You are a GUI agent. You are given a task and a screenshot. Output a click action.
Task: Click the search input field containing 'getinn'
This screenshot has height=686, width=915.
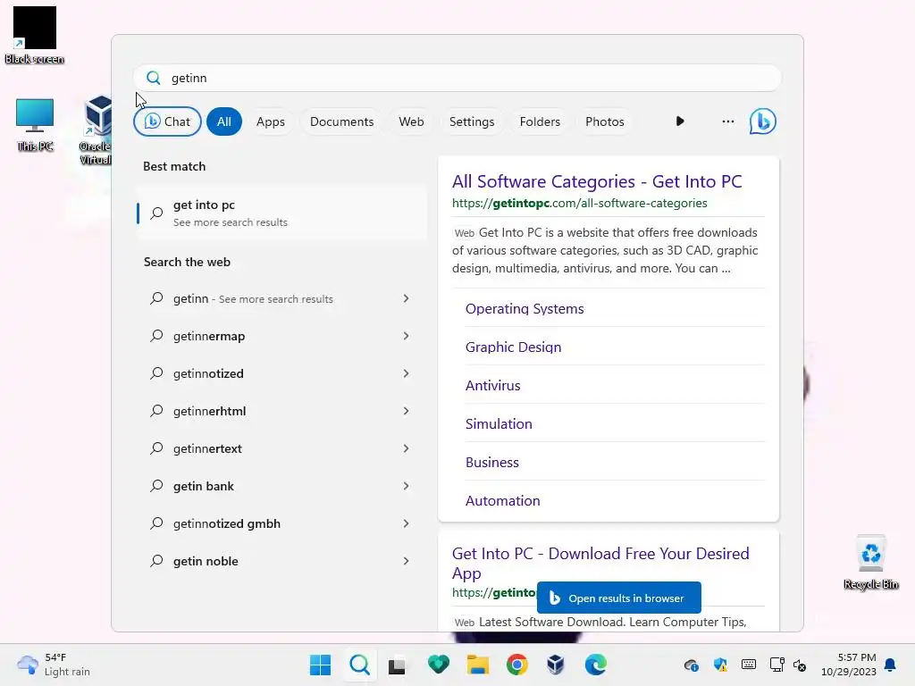(457, 79)
